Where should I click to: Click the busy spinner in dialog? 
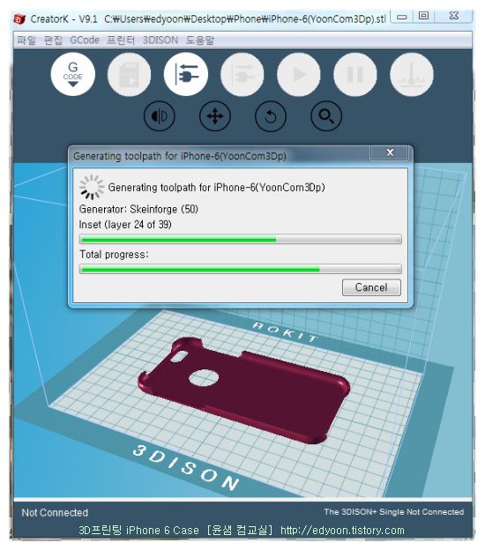point(92,187)
